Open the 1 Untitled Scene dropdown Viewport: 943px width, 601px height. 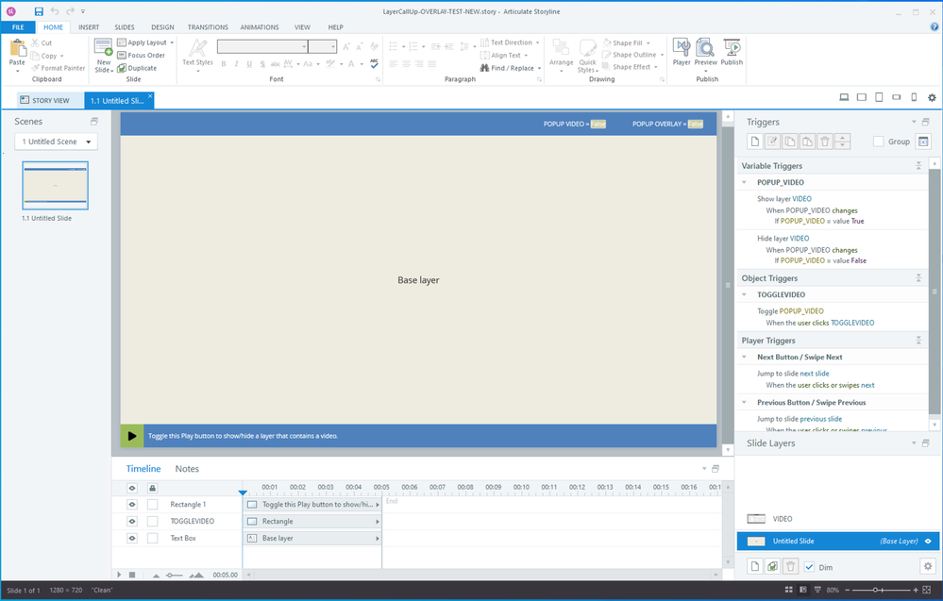pyautogui.click(x=57, y=142)
